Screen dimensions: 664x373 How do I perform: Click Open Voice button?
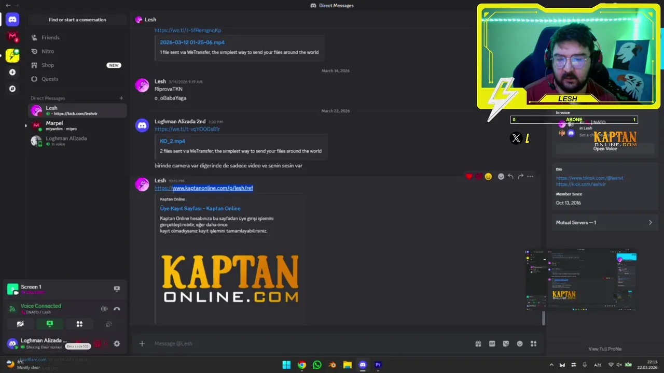tap(605, 149)
